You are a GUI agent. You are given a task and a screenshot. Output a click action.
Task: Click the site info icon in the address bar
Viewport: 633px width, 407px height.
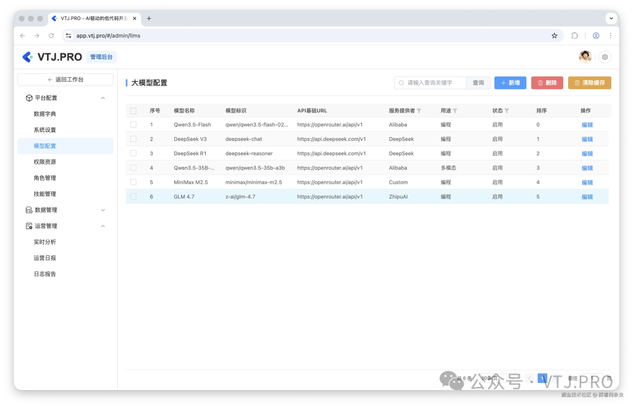pyautogui.click(x=69, y=36)
